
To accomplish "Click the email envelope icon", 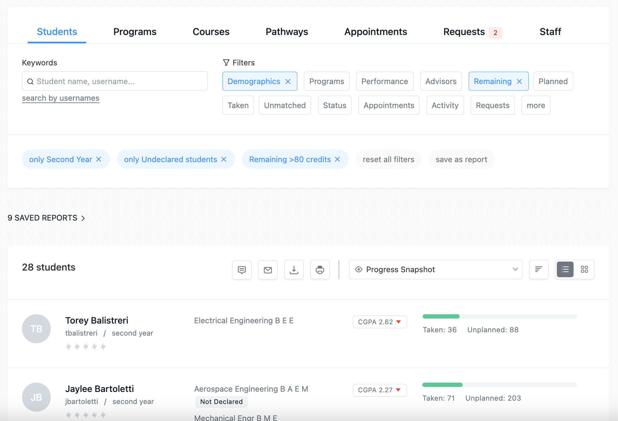I will pos(268,270).
